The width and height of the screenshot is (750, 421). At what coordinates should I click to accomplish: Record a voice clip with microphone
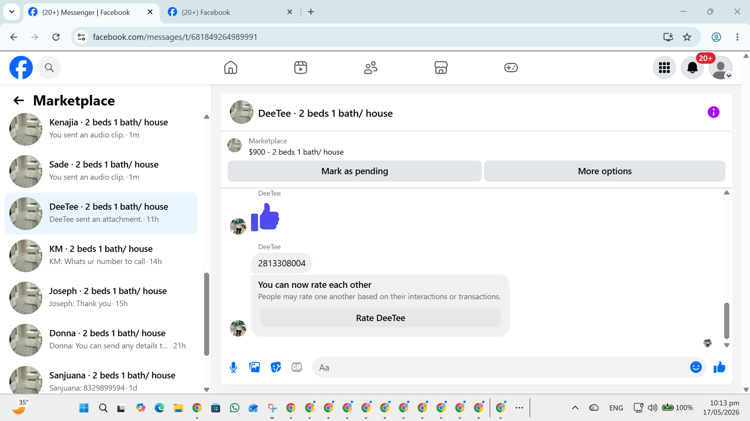[x=233, y=367]
